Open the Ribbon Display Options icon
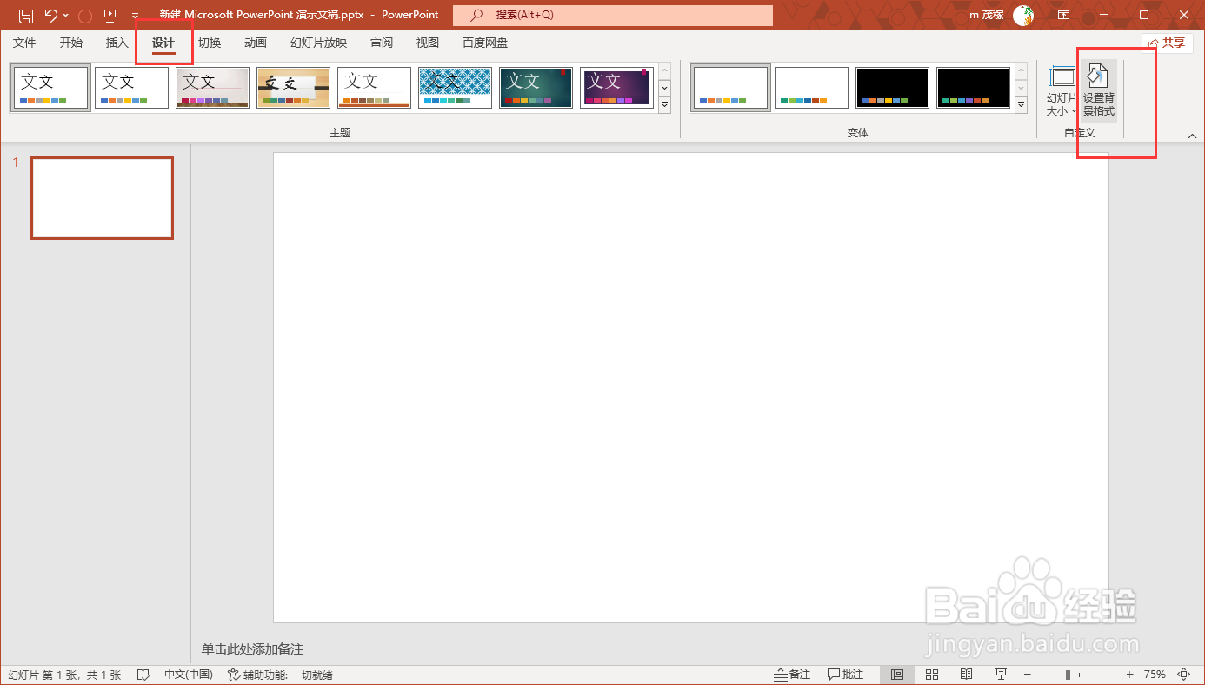 coord(1063,15)
